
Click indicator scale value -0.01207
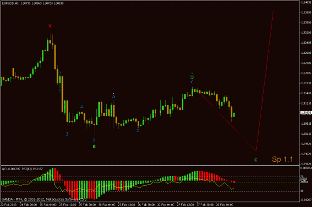tap(306, 200)
